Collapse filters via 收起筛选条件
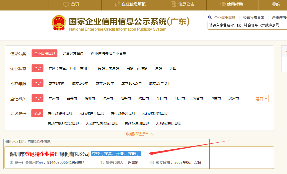The image size is (287, 174). [x=139, y=134]
